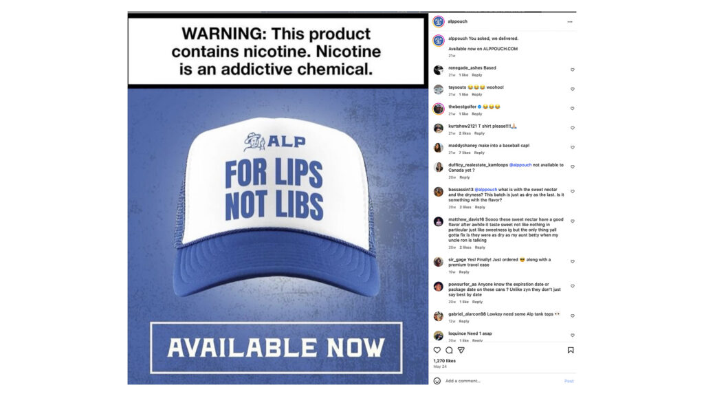Open the three-dot more options menu
This screenshot has height=396, width=704.
570,21
